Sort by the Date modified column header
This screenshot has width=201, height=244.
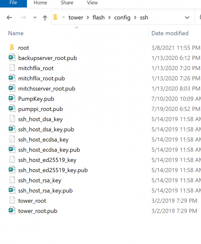pos(170,33)
